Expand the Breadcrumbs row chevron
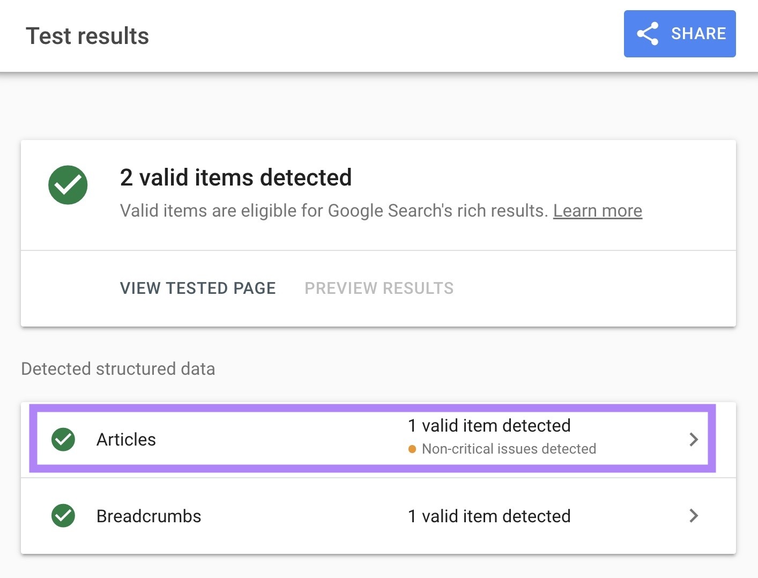This screenshot has height=578, width=758. point(694,516)
